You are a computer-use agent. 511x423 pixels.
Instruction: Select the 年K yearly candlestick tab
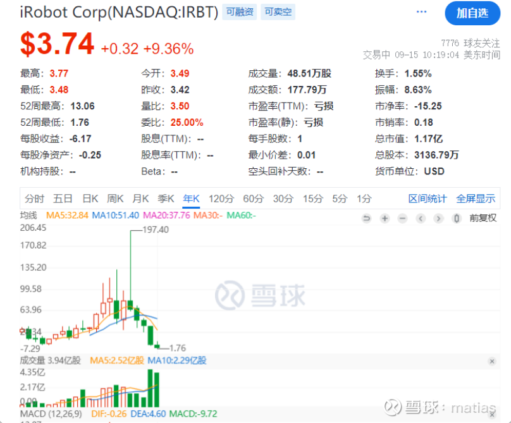tap(191, 199)
